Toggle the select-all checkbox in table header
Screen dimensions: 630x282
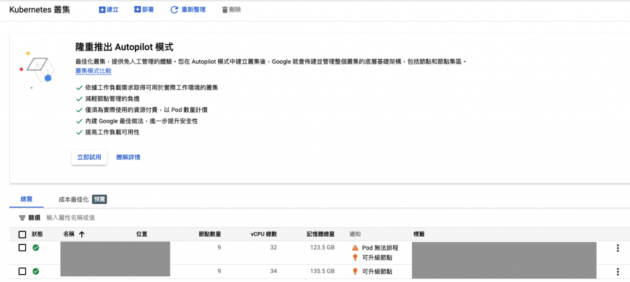pos(23,235)
